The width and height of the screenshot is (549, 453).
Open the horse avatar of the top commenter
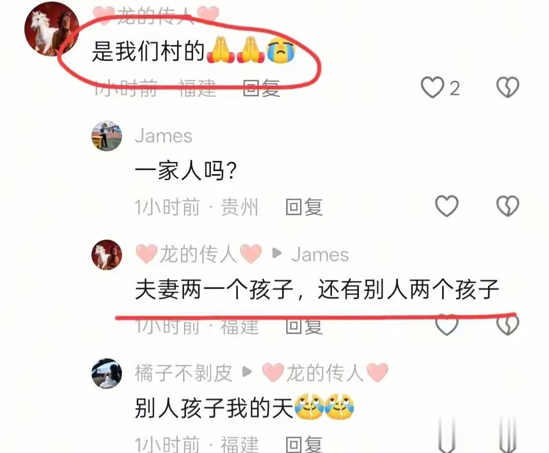click(x=52, y=29)
